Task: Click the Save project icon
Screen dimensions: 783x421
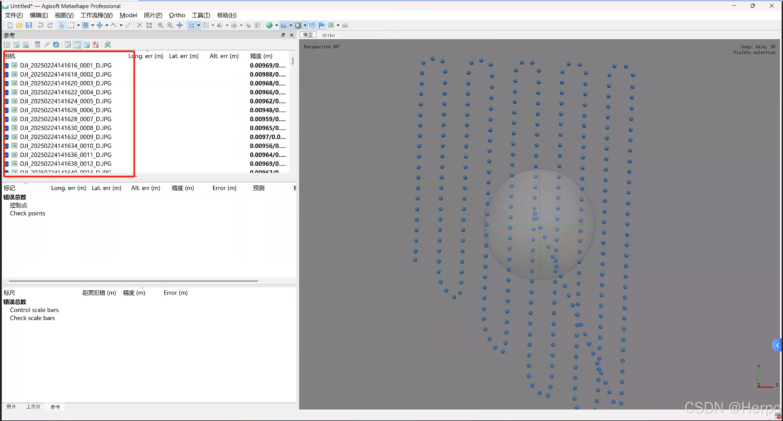Action: click(29, 25)
